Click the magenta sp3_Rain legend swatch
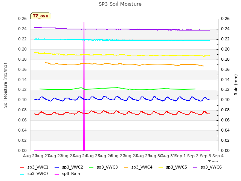Viewport: 241px width, 181px height. (57, 174)
